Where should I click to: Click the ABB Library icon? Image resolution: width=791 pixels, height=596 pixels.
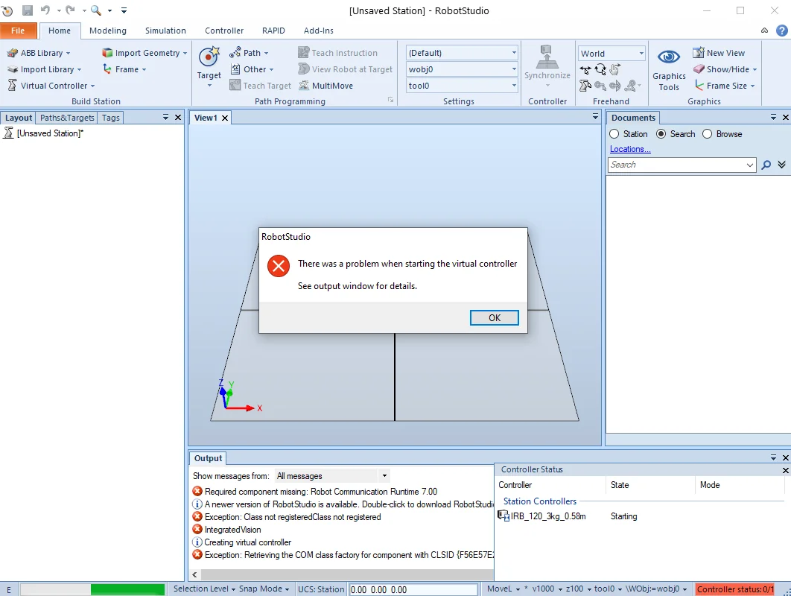pos(13,52)
